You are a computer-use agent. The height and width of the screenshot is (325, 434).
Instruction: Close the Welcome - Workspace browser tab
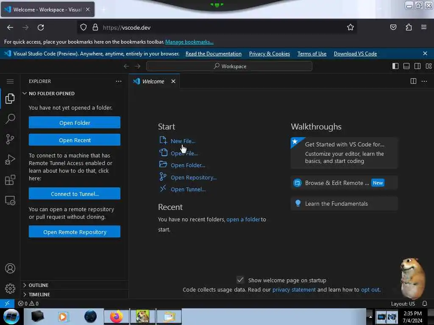tap(87, 9)
